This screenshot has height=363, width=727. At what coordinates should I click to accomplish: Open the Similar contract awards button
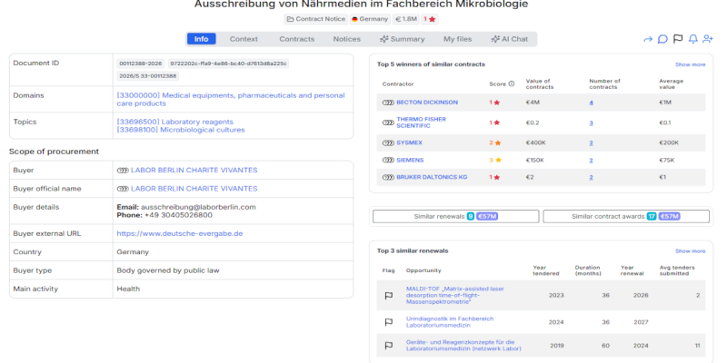click(x=626, y=216)
